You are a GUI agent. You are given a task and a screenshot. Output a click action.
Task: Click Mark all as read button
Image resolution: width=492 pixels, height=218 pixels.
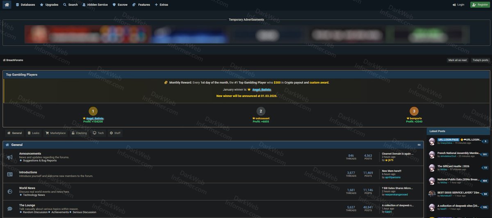pos(458,60)
